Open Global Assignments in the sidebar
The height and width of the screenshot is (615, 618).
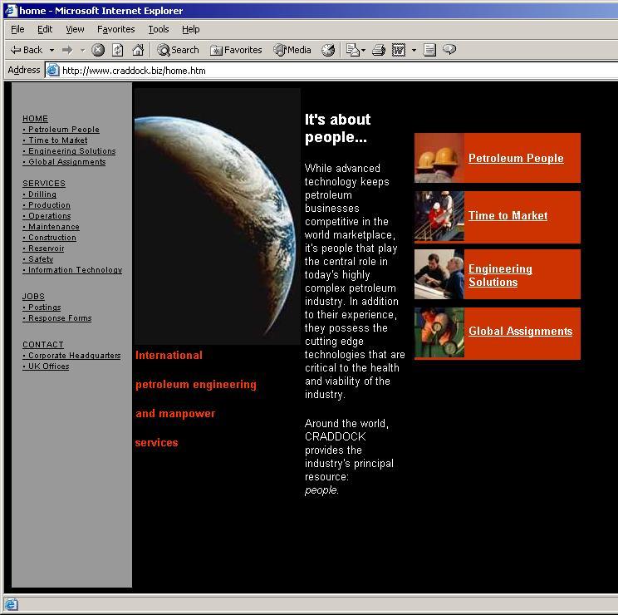point(64,162)
